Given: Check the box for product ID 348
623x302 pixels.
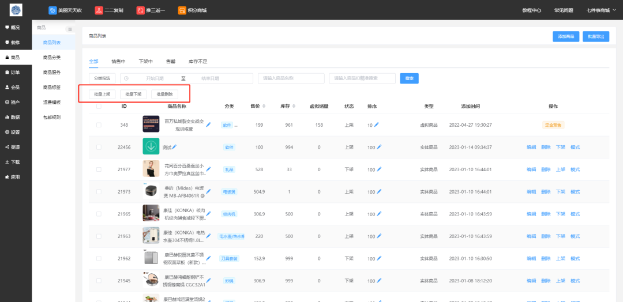Looking at the screenshot, I should tap(99, 125).
